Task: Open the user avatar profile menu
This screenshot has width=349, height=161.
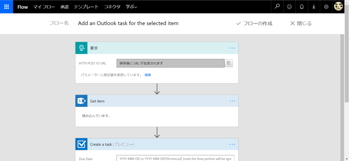Action: pos(338,6)
